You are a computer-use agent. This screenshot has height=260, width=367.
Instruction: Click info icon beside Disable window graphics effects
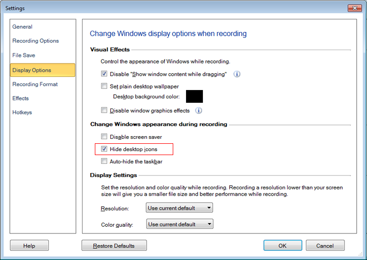pos(198,111)
